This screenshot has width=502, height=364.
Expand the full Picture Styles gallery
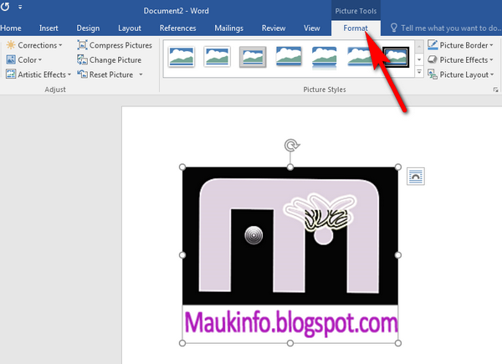point(419,72)
